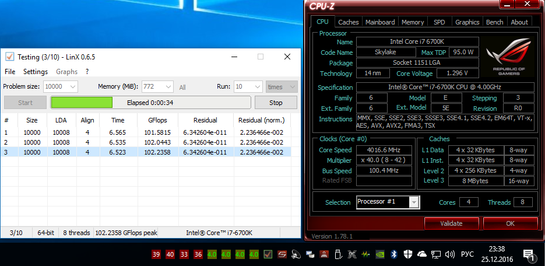The height and width of the screenshot is (266, 545).
Task: Click the LinX tray icon with checkmark
Action: pyautogui.click(x=268, y=254)
